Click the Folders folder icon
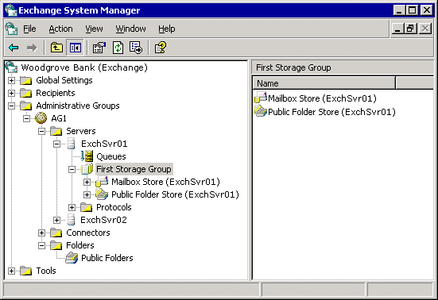 56,245
